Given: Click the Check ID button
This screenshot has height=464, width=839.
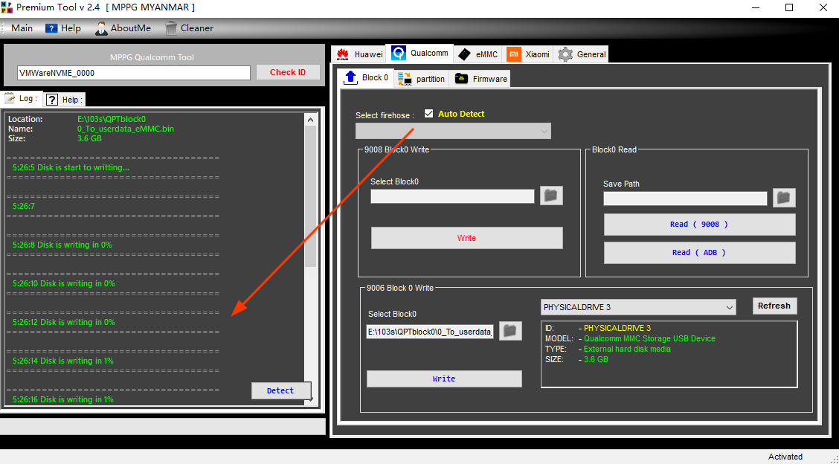Looking at the screenshot, I should point(288,72).
